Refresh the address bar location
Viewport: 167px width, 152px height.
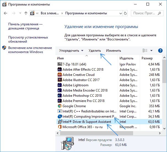point(125,13)
